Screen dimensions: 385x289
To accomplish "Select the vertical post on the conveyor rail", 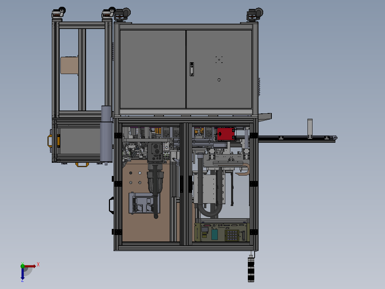I will click(310, 129).
